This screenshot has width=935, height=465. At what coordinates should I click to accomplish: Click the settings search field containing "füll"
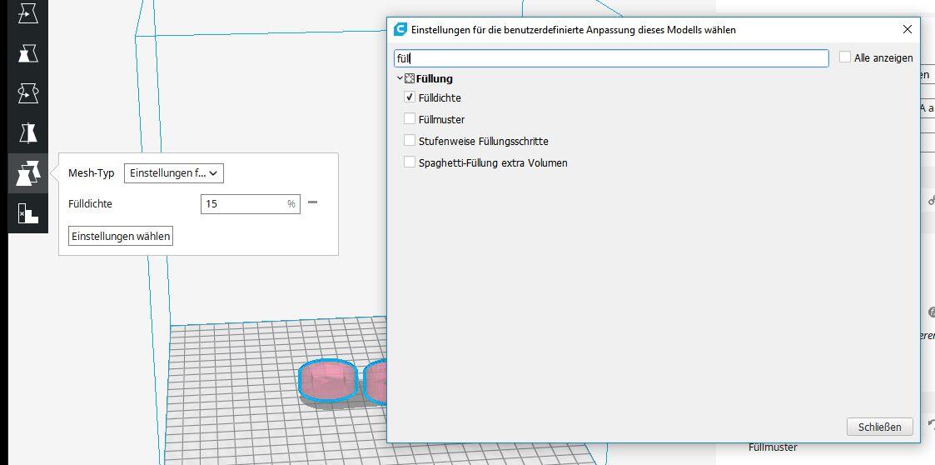610,58
